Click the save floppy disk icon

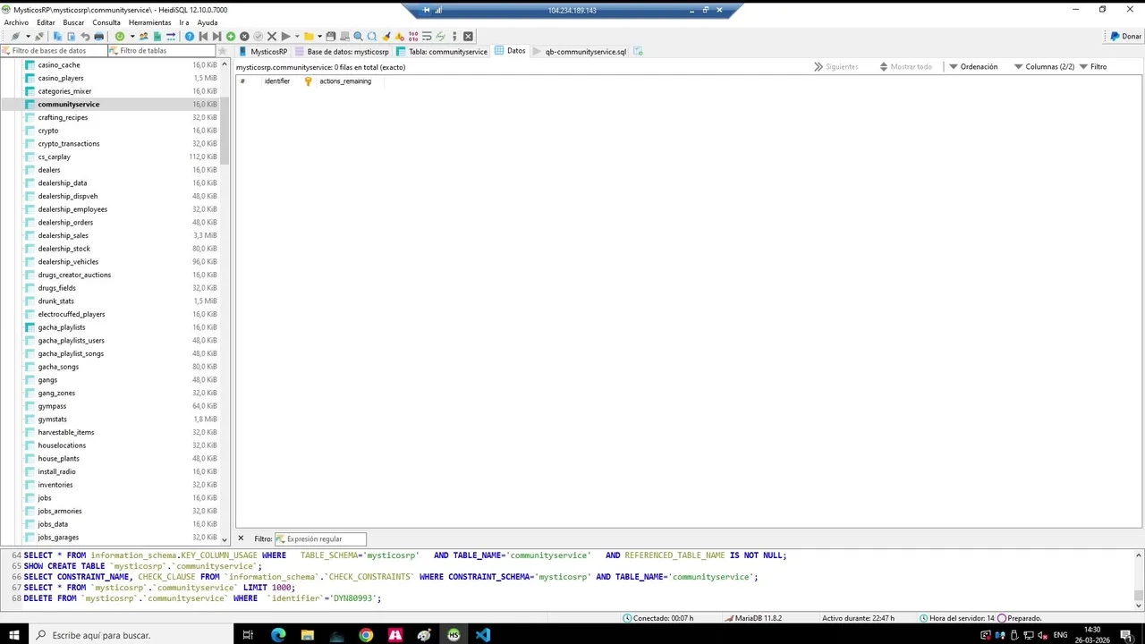pyautogui.click(x=331, y=37)
